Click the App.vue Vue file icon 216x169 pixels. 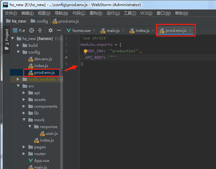(x=30, y=161)
